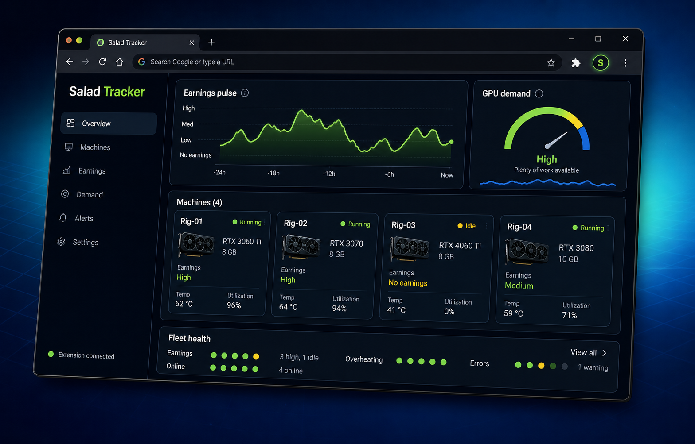695x444 pixels.
Task: Open the browser three-dot menu
Action: 625,63
